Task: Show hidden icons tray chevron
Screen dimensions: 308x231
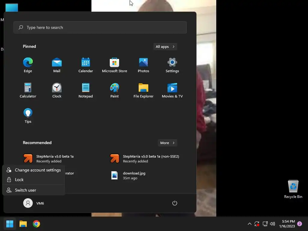Action: click(249, 224)
